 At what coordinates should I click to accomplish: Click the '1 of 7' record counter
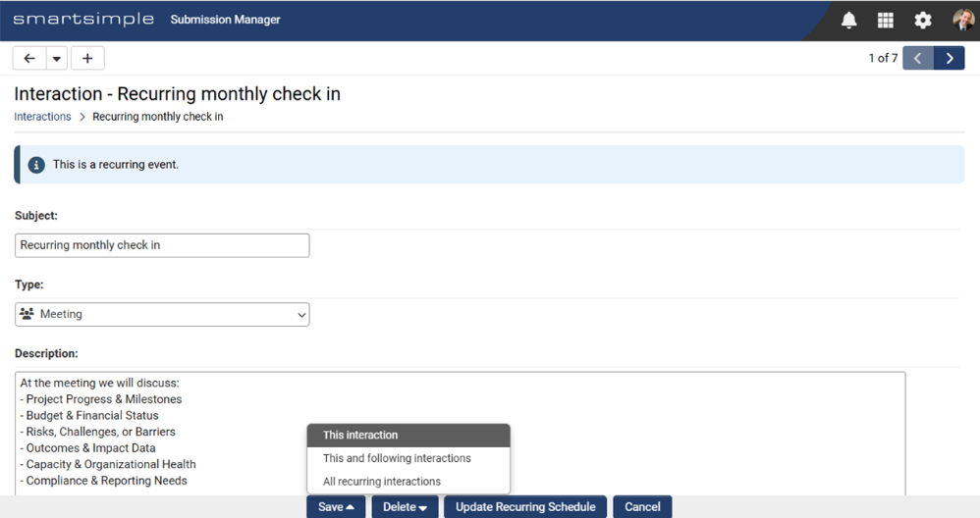pos(883,58)
